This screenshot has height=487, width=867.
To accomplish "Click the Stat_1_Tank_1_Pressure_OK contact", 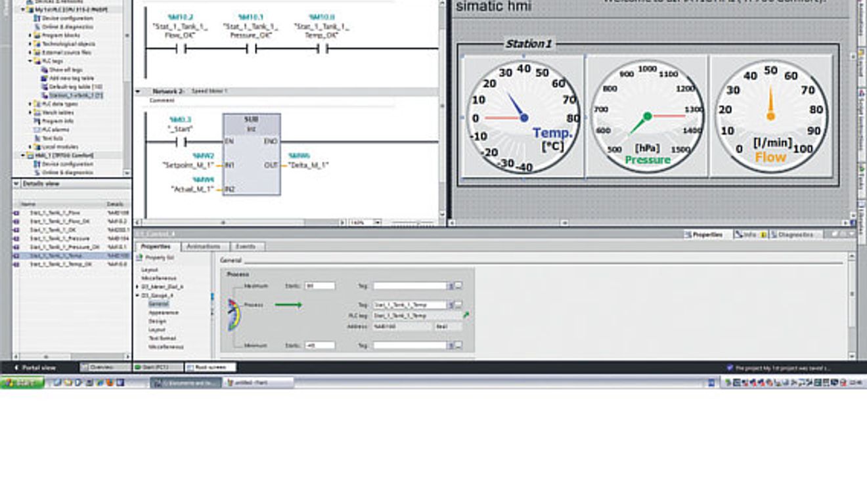I will coord(250,48).
